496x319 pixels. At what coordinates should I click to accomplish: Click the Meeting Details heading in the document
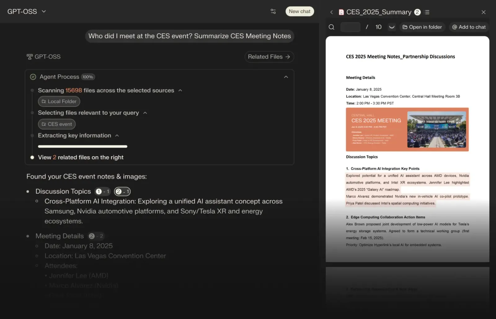361,78
